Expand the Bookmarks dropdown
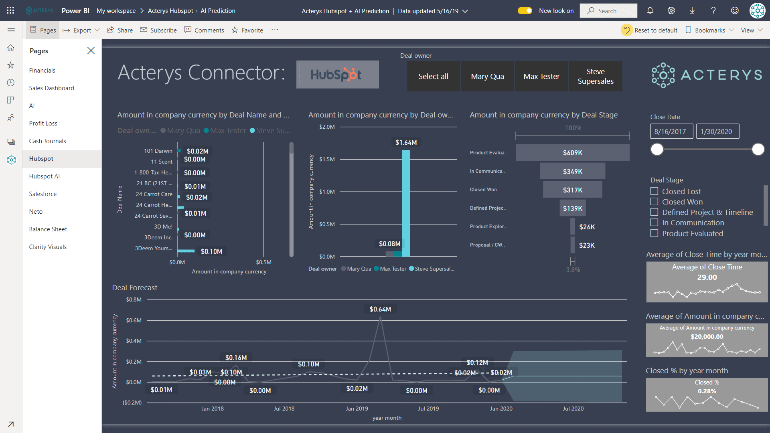770x433 pixels. coord(710,30)
